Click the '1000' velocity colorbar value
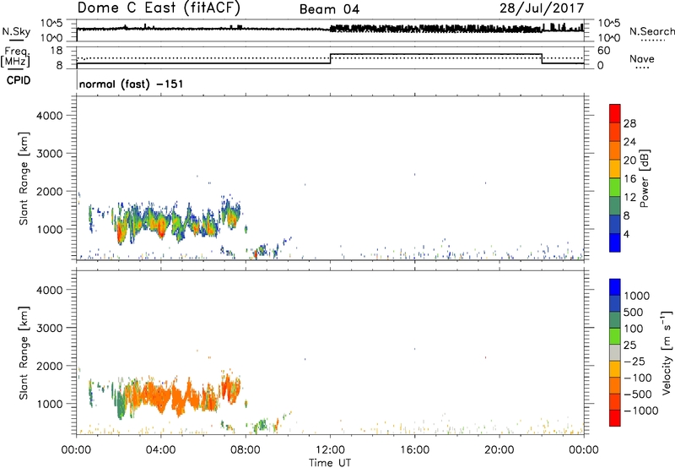This screenshot has height=468, width=675. (637, 296)
